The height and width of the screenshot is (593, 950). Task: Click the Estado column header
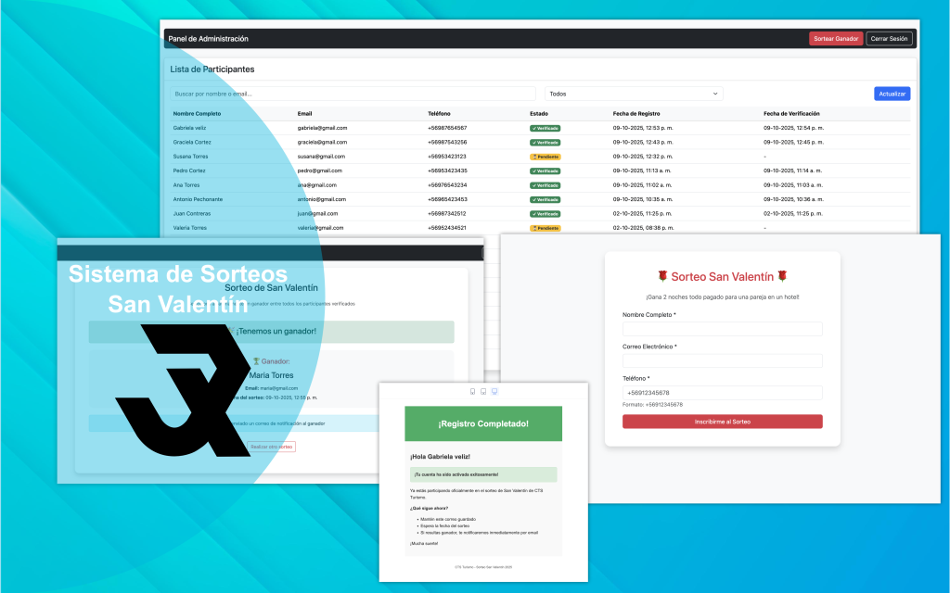(x=539, y=114)
